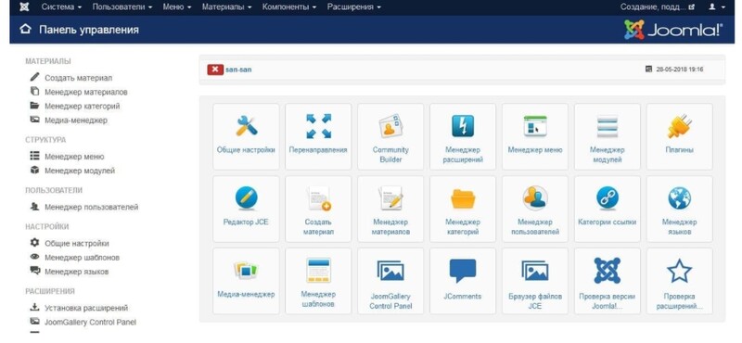Open Менеджер модулей in the sidebar
742x343 pixels.
click(x=72, y=171)
